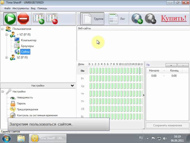Screen dimensions: 190x143
Task: Open the Лог view
Action: [117, 19]
